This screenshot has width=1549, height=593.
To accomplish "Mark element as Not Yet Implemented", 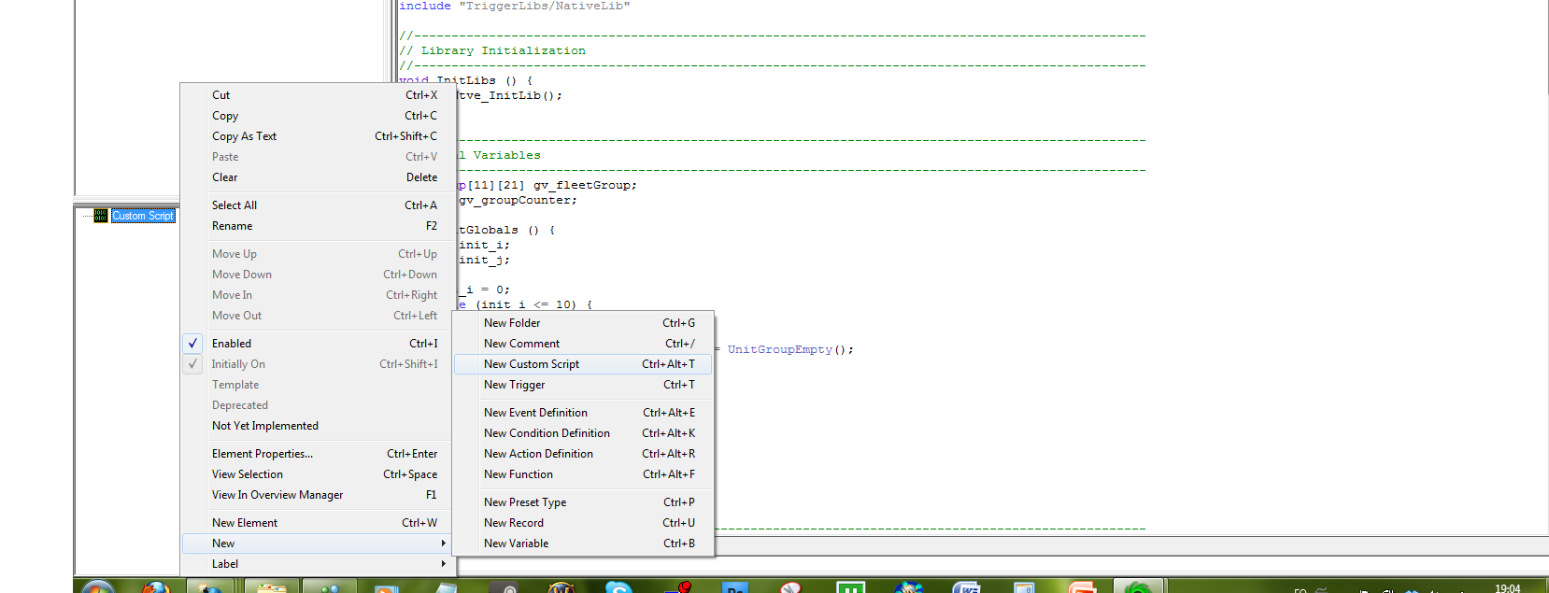I will click(318, 426).
